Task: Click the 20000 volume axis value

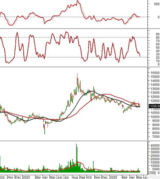Action: click(155, 159)
